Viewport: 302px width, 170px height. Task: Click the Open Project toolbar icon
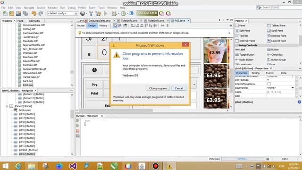click(18, 14)
